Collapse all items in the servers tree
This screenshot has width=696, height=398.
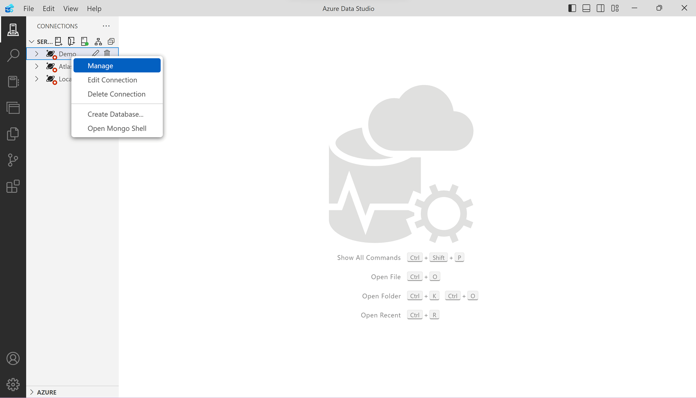click(111, 41)
